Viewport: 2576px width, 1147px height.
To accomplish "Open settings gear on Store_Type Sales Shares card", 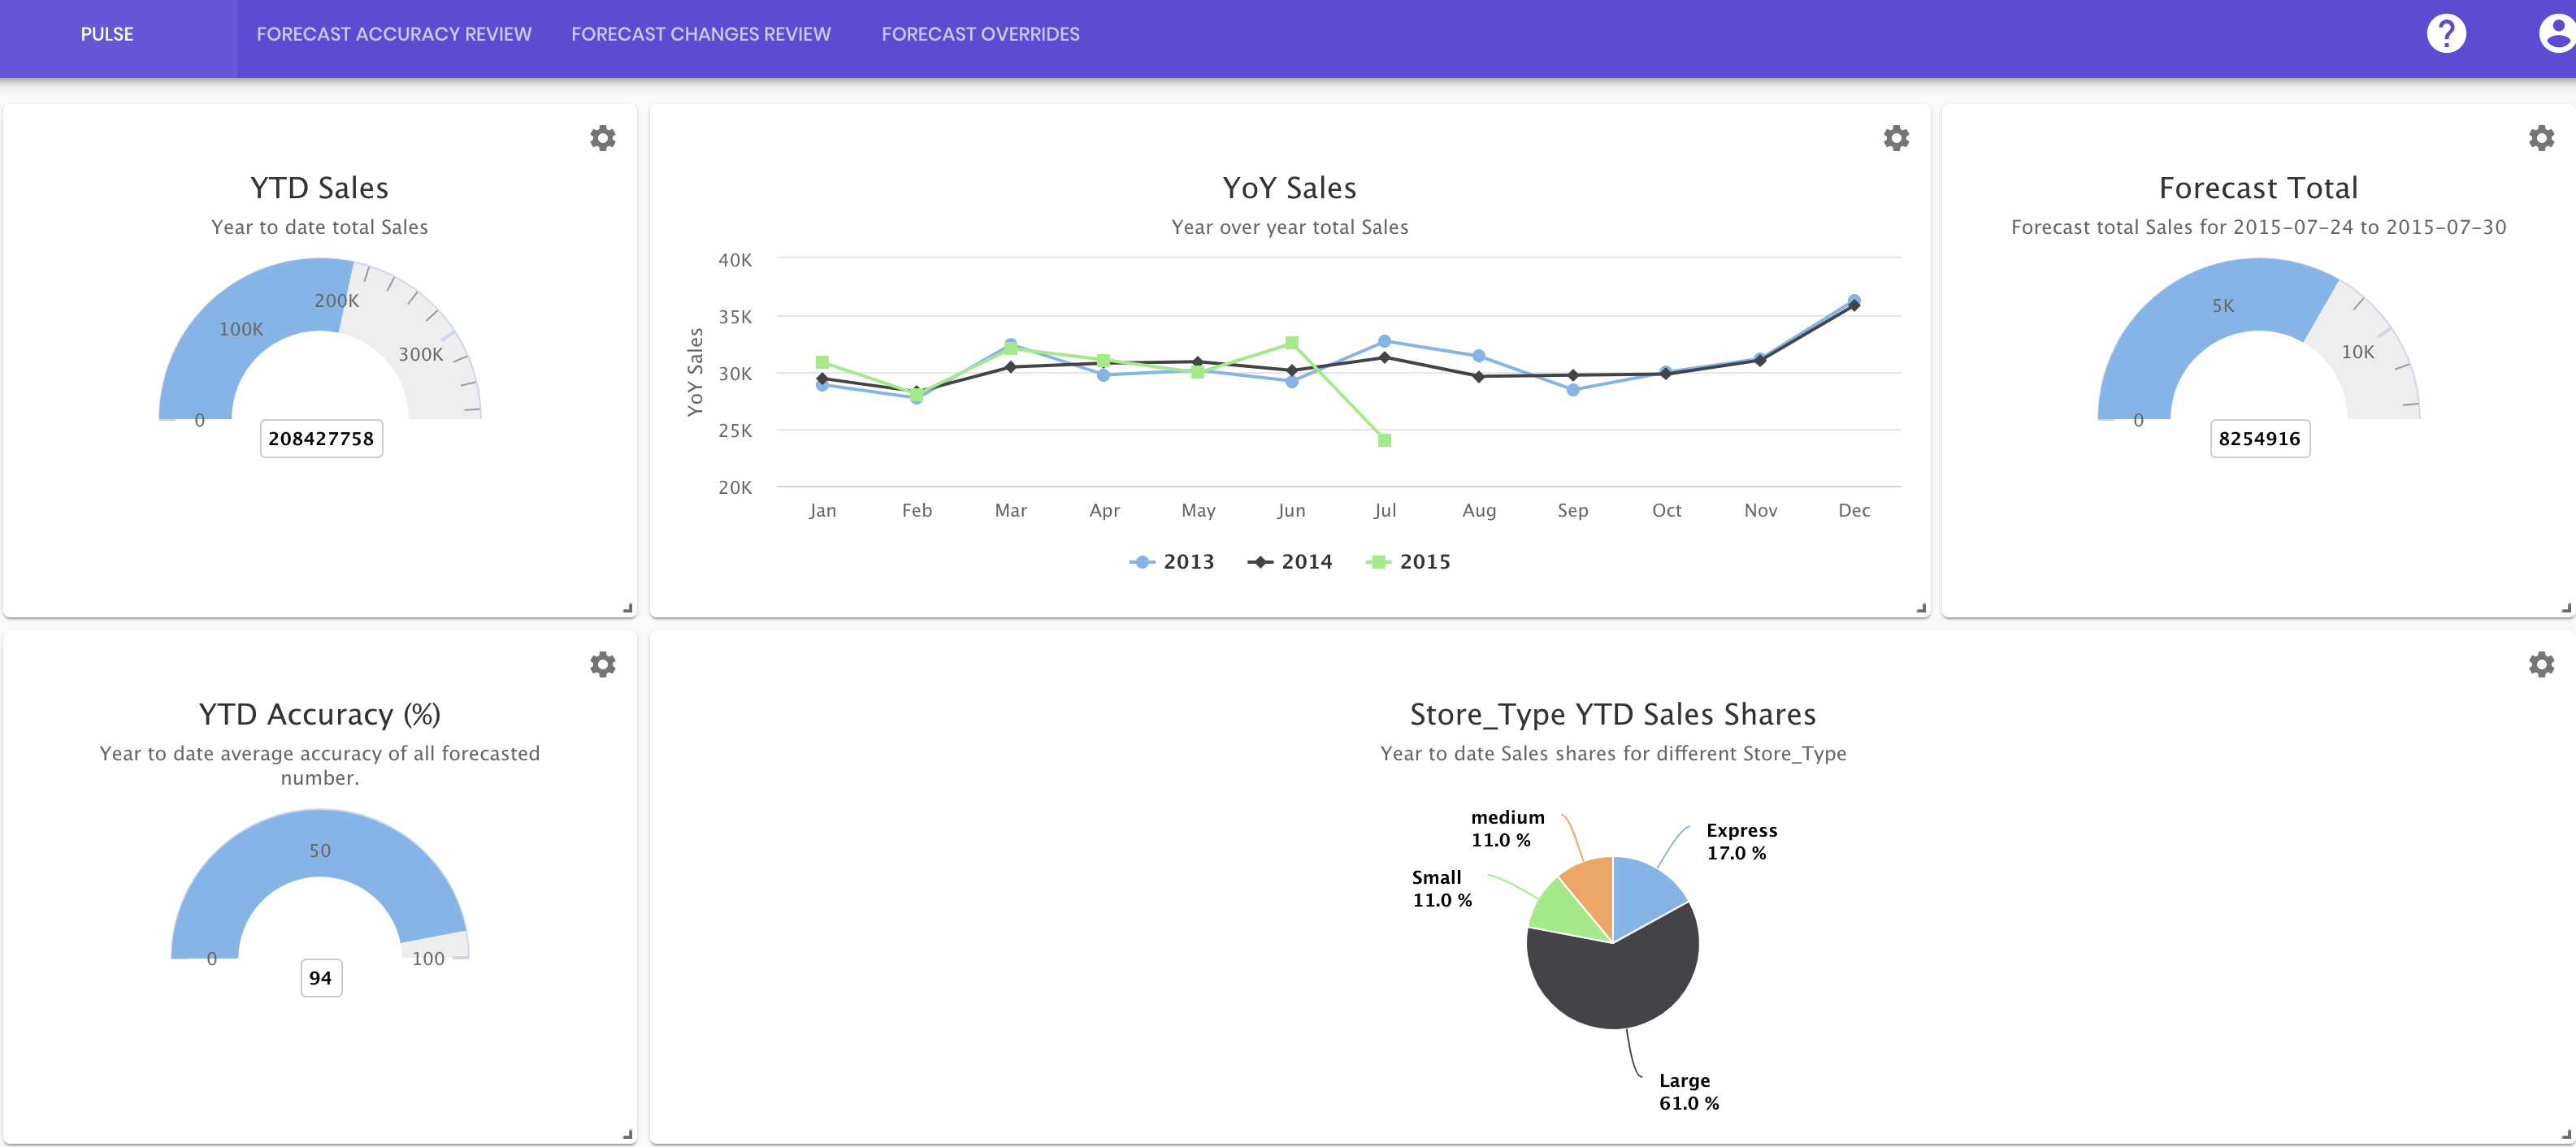I will tap(2541, 664).
